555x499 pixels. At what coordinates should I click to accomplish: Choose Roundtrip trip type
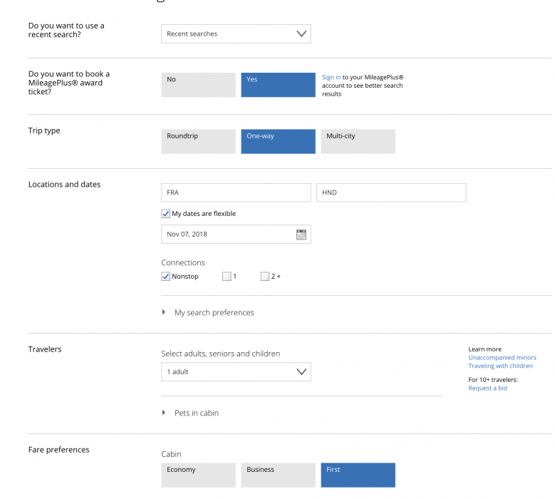pos(198,141)
